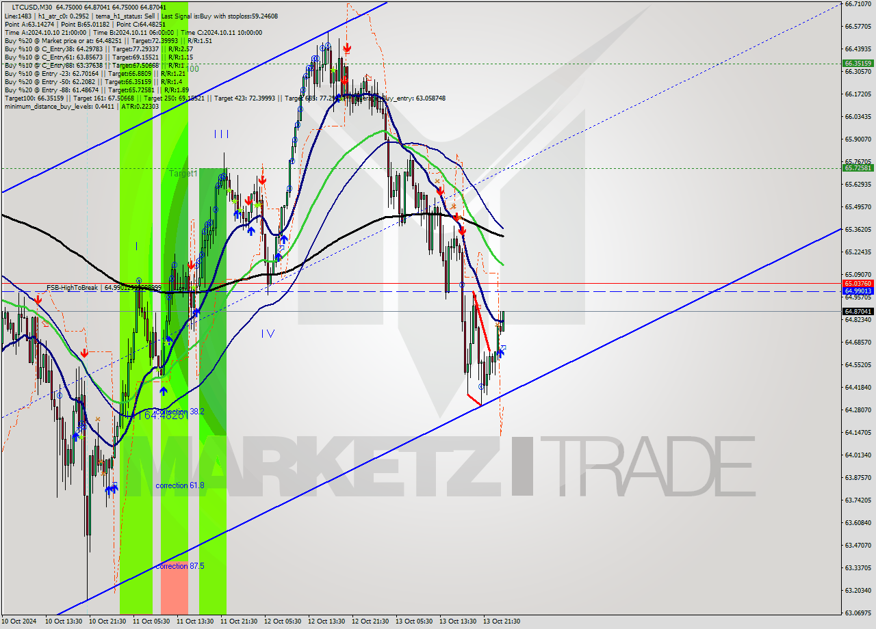Click the 65.36205 price axis label
Viewport: 876px width, 629px height.
click(858, 229)
